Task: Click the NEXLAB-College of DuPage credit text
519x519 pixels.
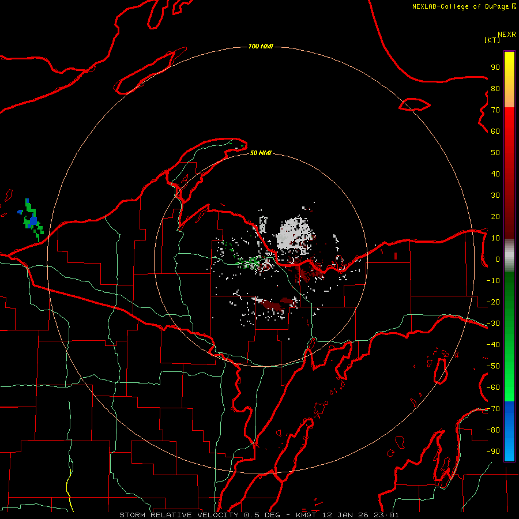Action: pyautogui.click(x=464, y=6)
